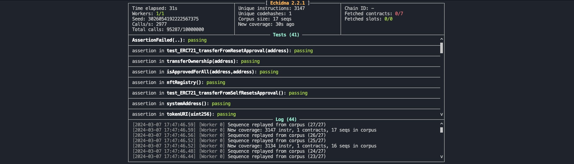
Task: Select the isApprovedForAll assertion row
Action: [x=284, y=72]
